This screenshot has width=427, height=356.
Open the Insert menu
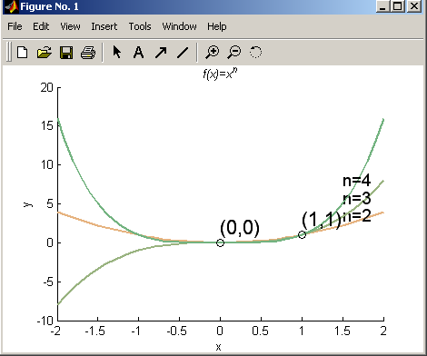(104, 26)
